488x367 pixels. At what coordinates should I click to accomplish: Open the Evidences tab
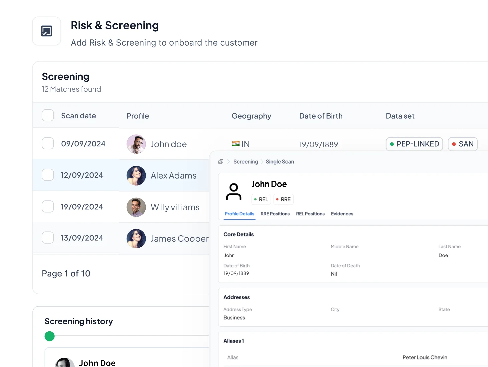[x=342, y=214]
